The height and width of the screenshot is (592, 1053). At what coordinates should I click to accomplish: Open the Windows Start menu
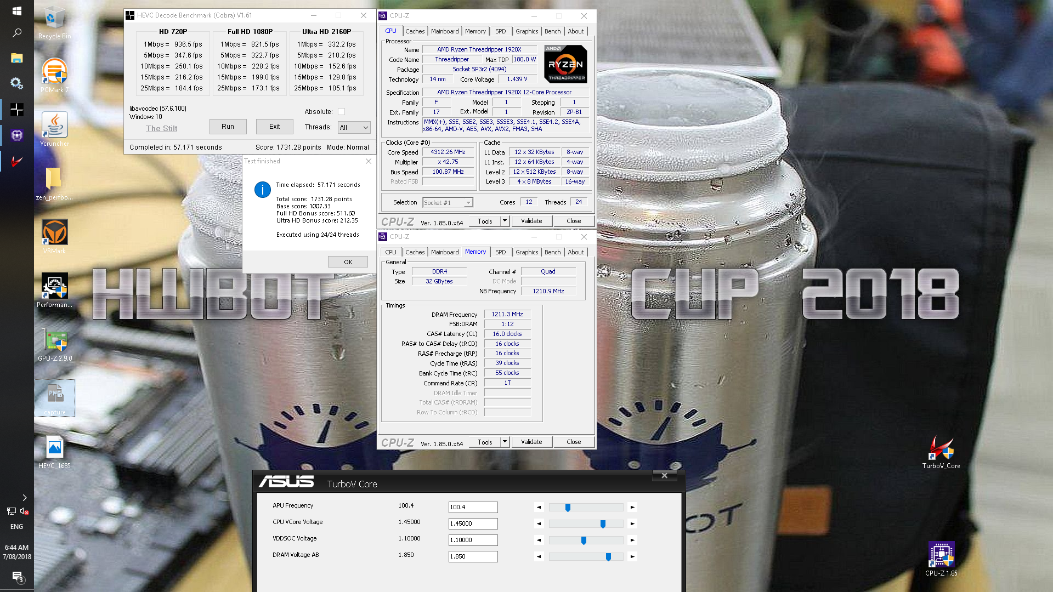click(16, 11)
